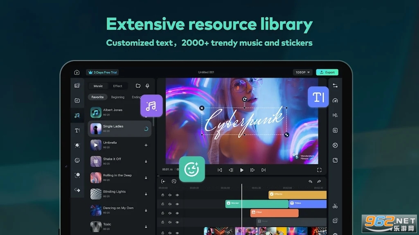The height and width of the screenshot is (235, 419).
Task: Click the microphone voice-over record icon
Action: (147, 86)
